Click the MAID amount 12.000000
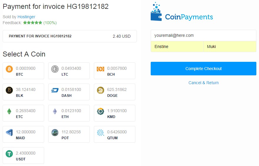 pyautogui.click(x=26, y=132)
